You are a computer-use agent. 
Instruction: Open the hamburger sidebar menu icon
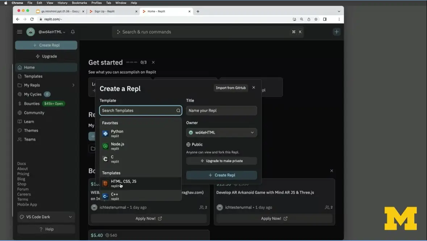[x=20, y=32]
